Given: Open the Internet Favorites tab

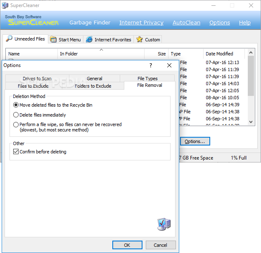Looking at the screenshot, I should [109, 40].
